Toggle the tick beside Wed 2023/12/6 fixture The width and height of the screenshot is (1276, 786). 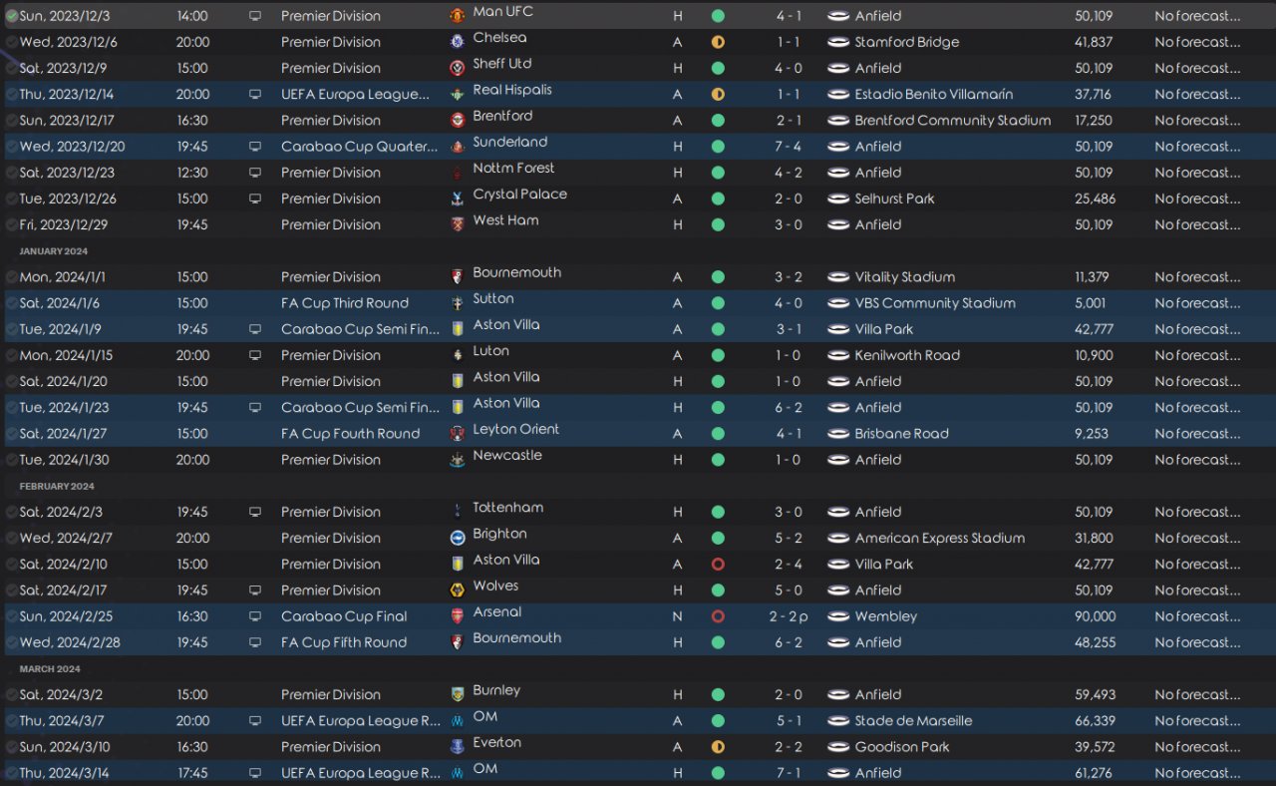[12, 42]
